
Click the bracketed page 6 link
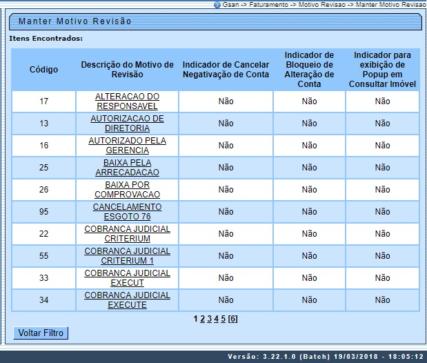click(x=233, y=319)
